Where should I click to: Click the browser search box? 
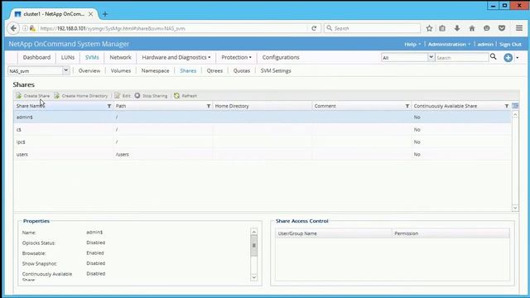[372, 28]
